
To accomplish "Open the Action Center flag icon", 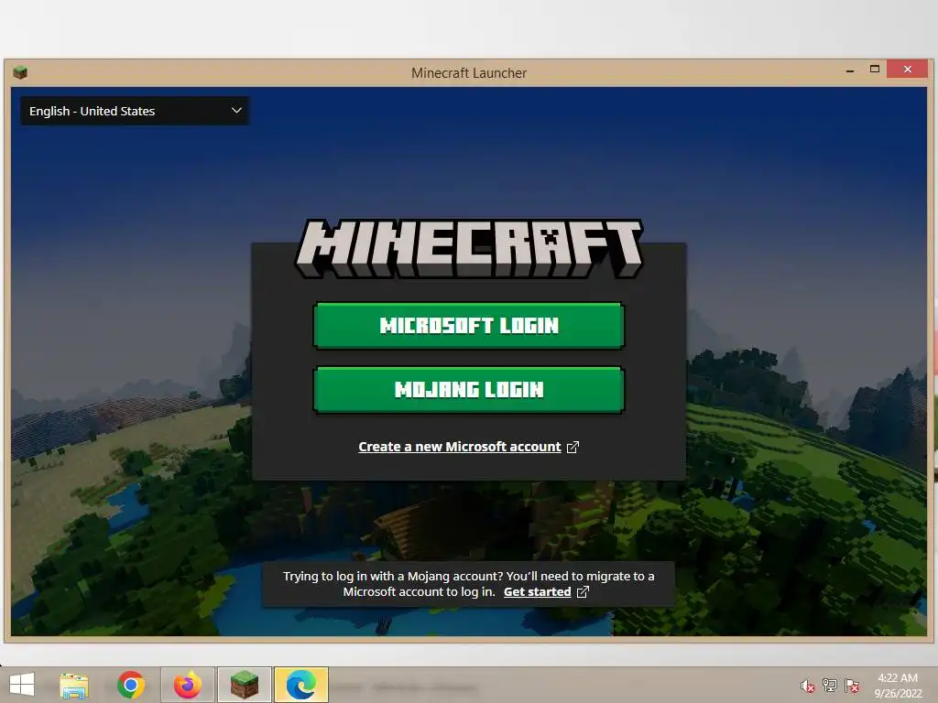I will click(x=852, y=685).
